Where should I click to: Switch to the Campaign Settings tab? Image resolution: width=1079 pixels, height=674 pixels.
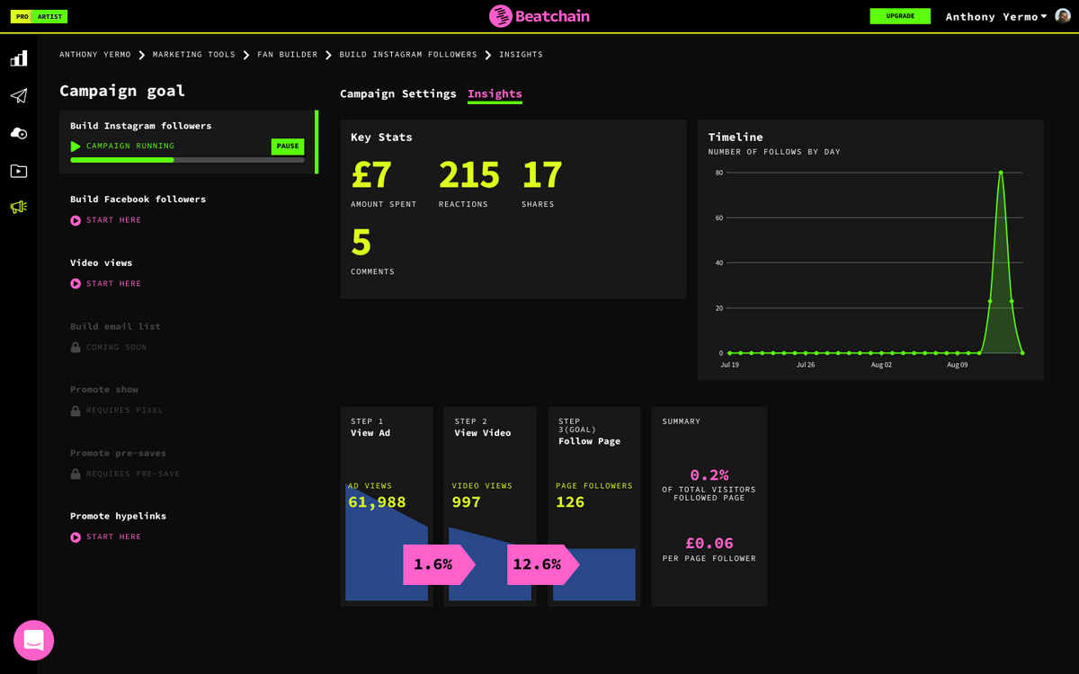click(x=398, y=93)
